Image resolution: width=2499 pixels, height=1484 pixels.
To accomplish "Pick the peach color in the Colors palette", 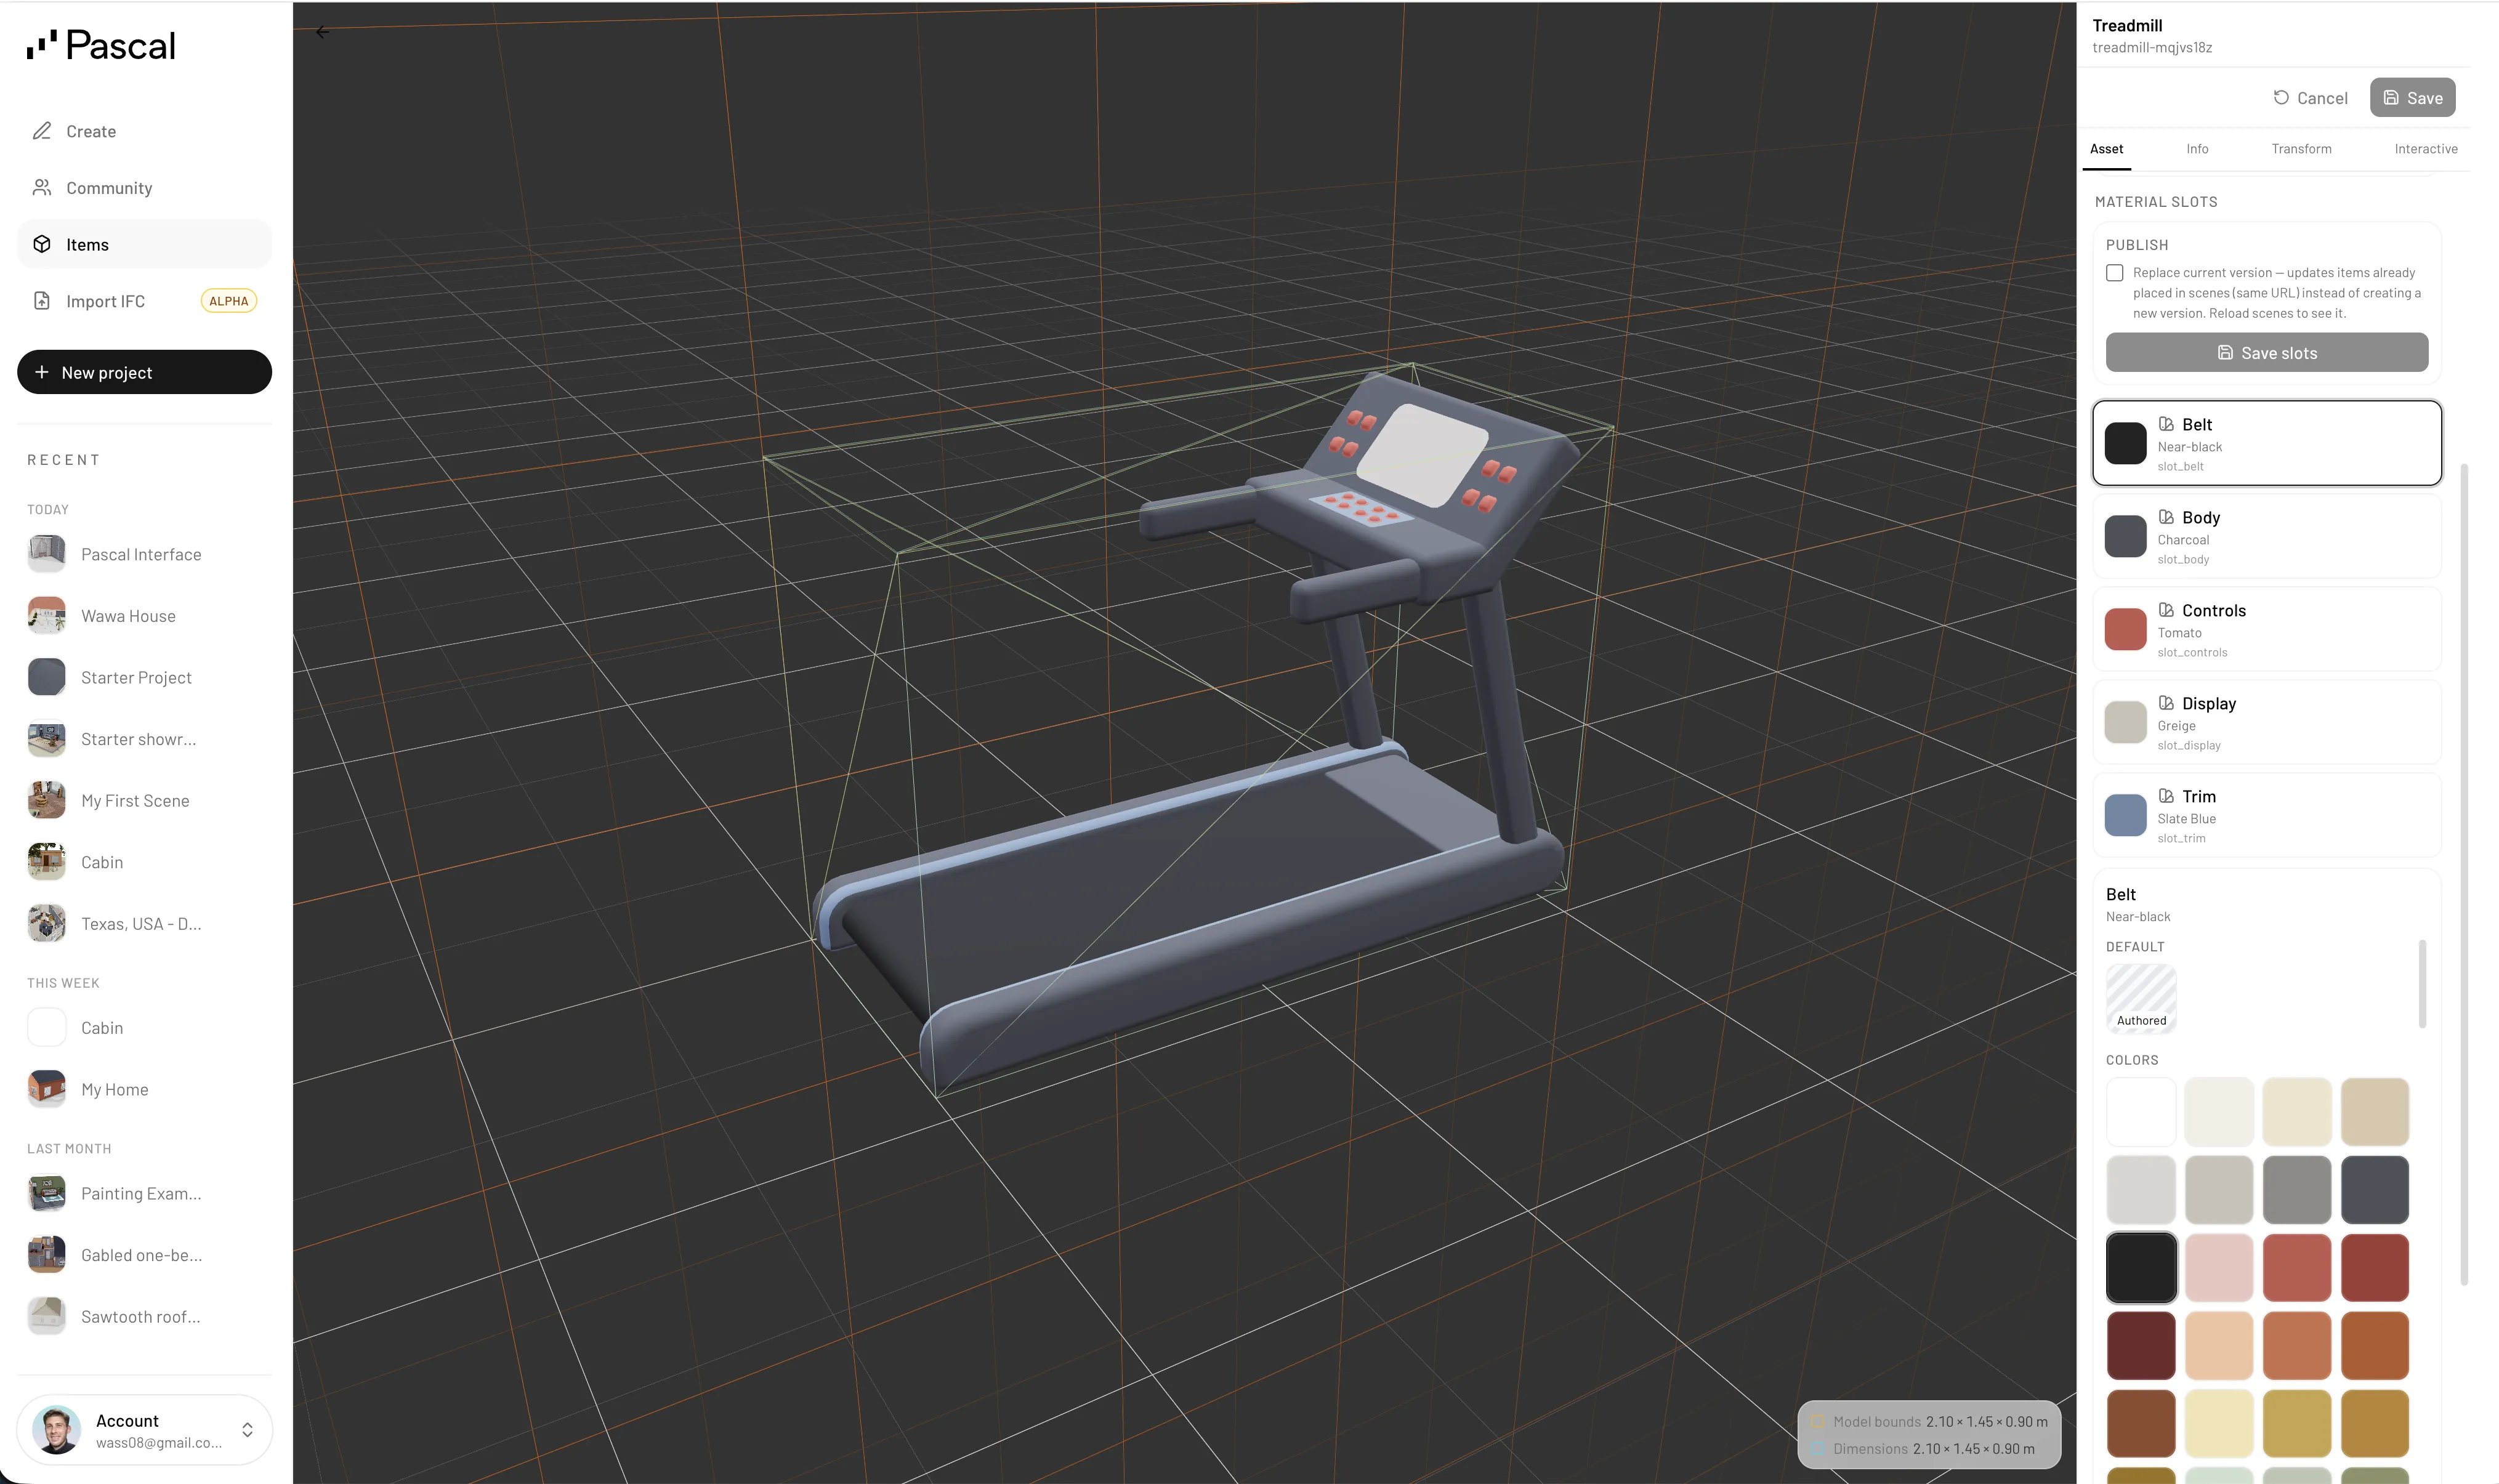I will coord(2219,1345).
